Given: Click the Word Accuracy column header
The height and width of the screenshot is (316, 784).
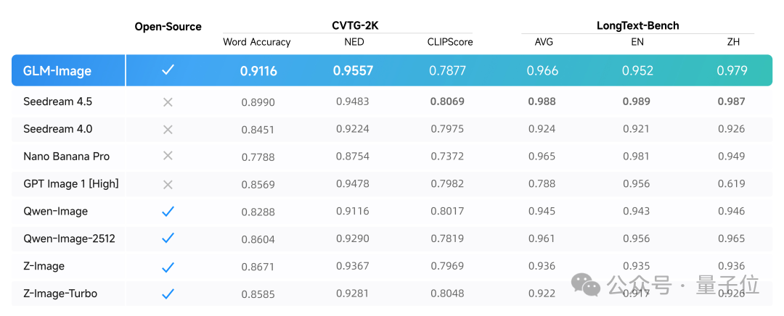Looking at the screenshot, I should 256,42.
